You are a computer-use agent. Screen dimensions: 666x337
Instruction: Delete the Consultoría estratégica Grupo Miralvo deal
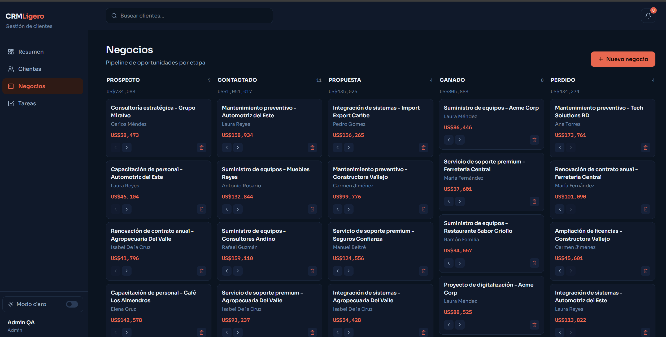202,148
